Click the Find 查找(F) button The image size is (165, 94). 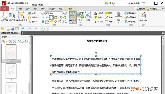click(140, 9)
